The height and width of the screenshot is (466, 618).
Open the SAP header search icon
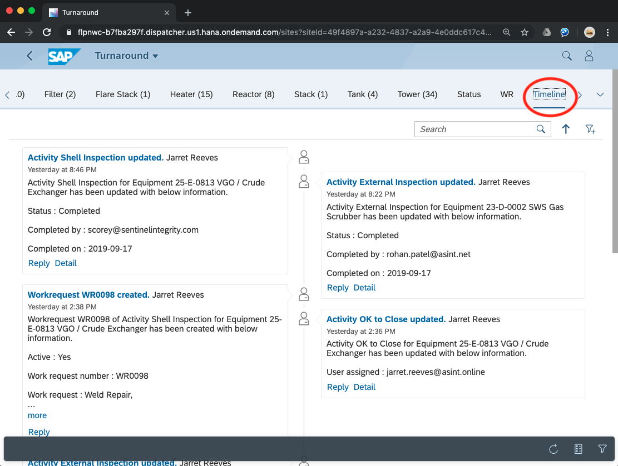click(567, 56)
